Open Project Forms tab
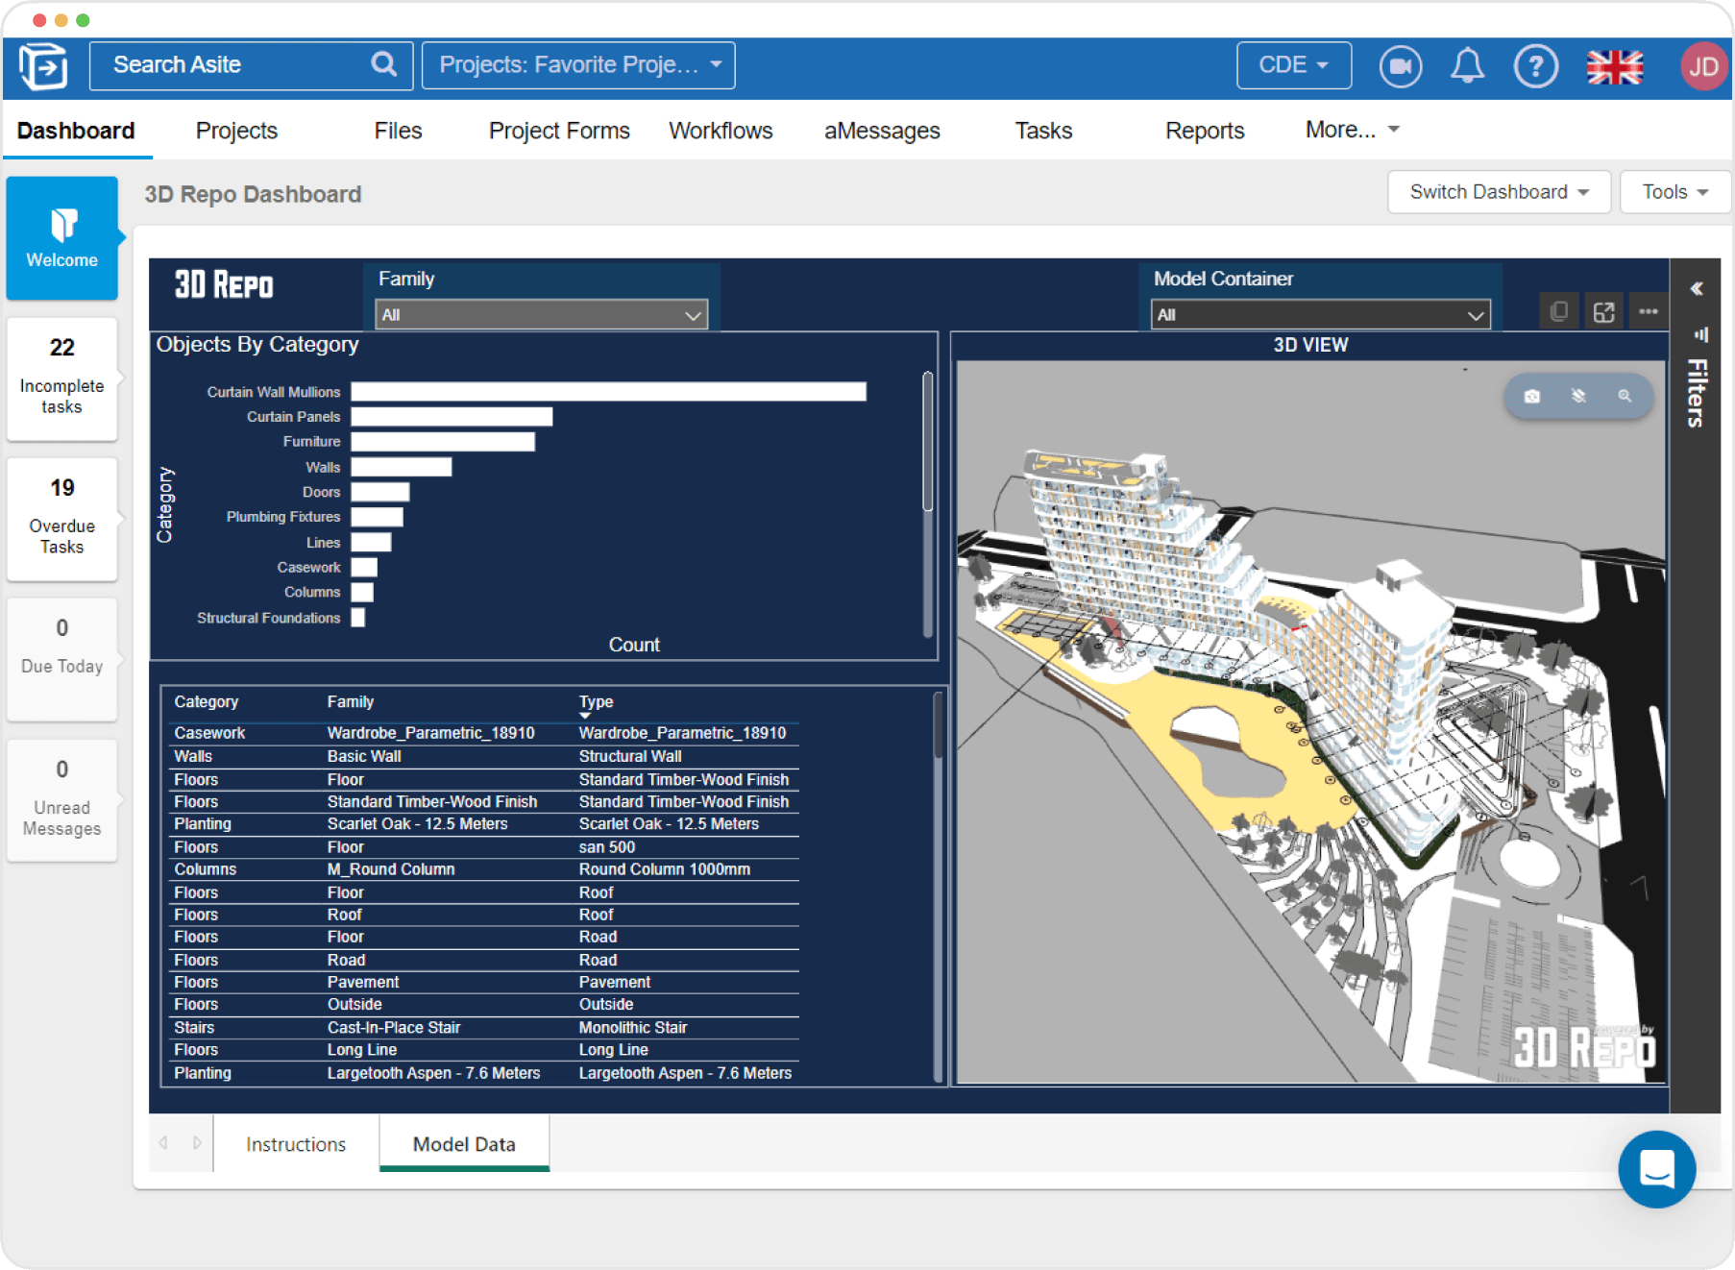The image size is (1735, 1270). pyautogui.click(x=559, y=131)
